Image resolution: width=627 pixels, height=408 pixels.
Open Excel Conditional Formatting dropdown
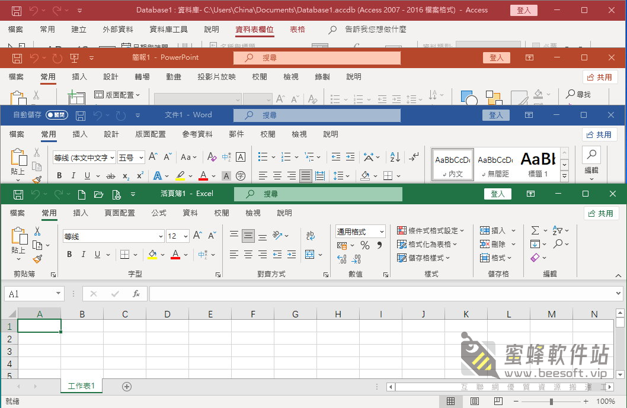[x=431, y=230]
